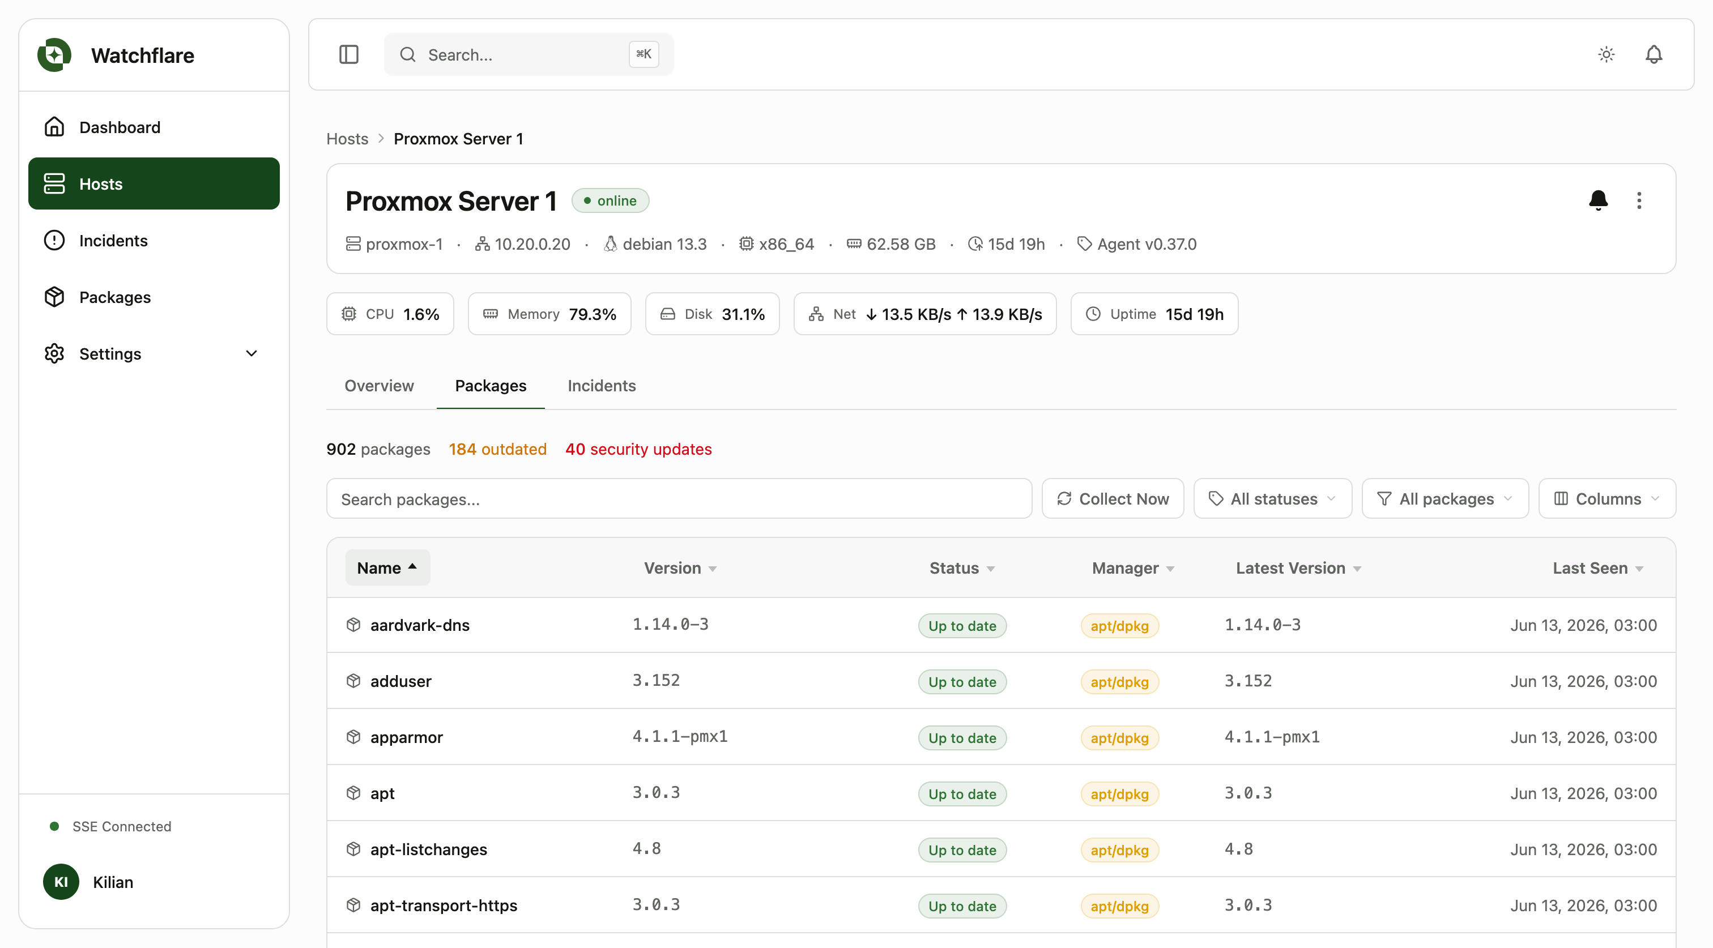Image resolution: width=1713 pixels, height=948 pixels.
Task: Open the All statuses filter dropdown
Action: pyautogui.click(x=1272, y=498)
